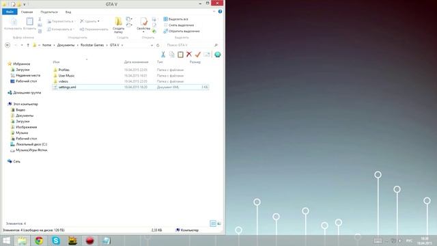Click the back arrow navigation button
437x246 pixels.
click(x=8, y=45)
